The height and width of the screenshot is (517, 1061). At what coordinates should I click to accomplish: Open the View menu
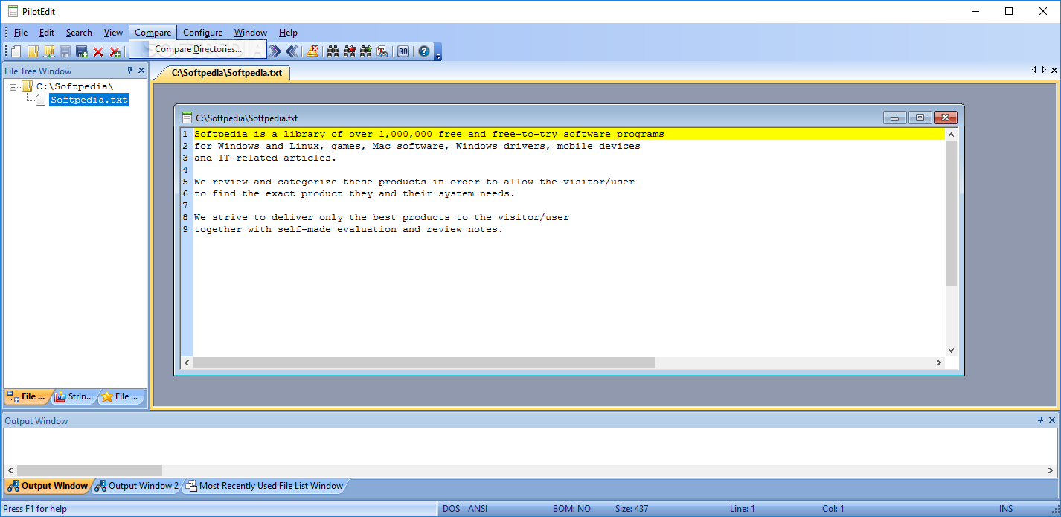tap(113, 33)
